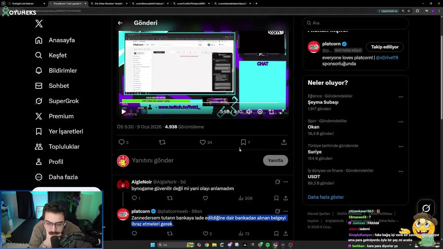The width and height of the screenshot is (443, 249).
Task: Open more options for Şeyma Subaşı trend
Action: (401, 97)
